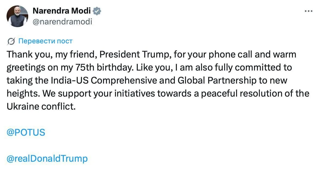Image resolution: width=322 pixels, height=172 pixels.
Task: Click the Перевести пост translate link
Action: click(45, 41)
